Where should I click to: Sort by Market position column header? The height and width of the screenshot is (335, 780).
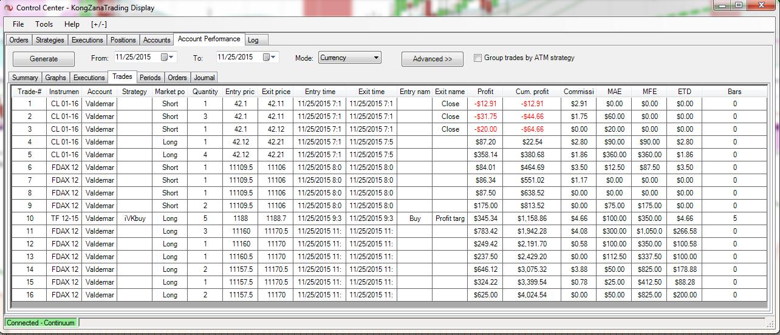pos(170,92)
